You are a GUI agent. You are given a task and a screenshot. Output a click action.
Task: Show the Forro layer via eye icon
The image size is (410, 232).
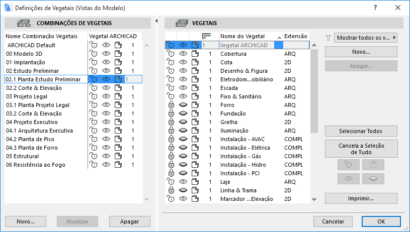(x=183, y=105)
